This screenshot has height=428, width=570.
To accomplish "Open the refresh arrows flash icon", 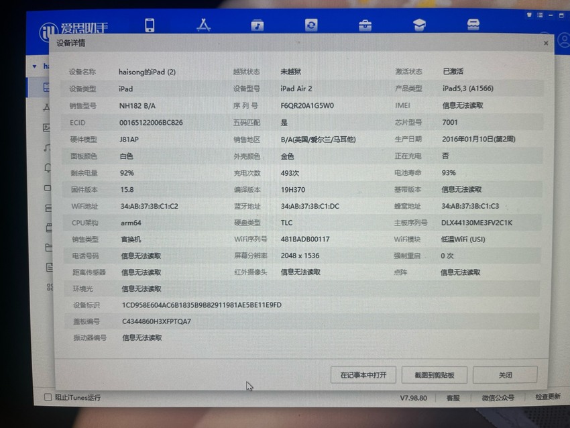I will (311, 25).
